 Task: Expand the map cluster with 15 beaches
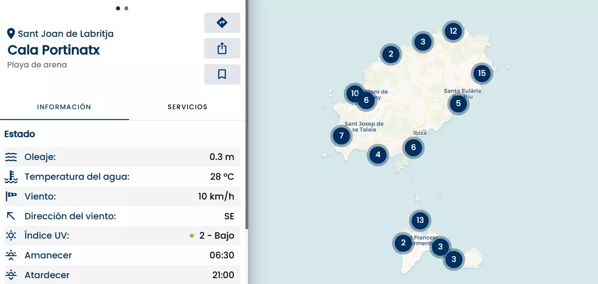482,73
